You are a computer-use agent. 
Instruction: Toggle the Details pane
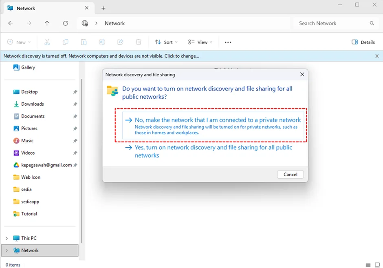tap(363, 42)
